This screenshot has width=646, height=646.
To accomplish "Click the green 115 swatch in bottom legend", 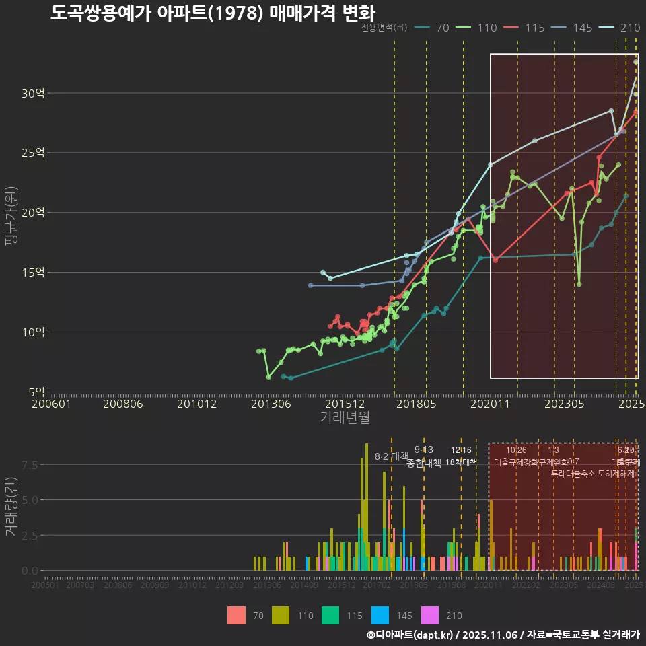I will (330, 615).
